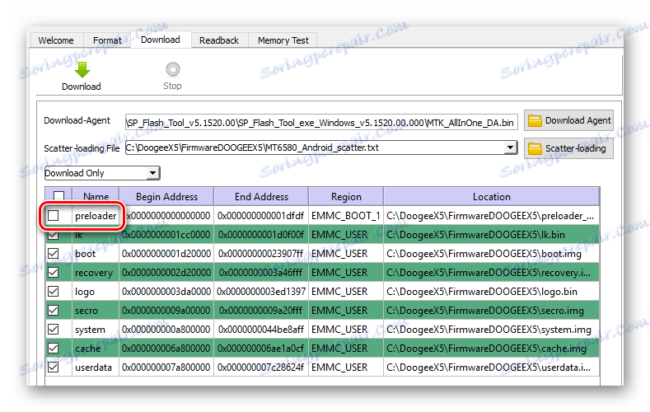
Task: Click the Begin Address column header
Action: (x=166, y=196)
